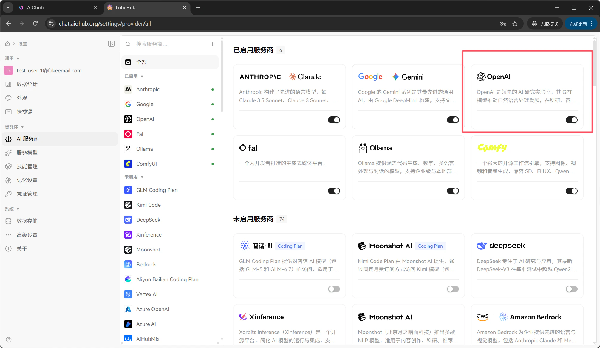This screenshot has height=348, width=600.
Task: Reload the page
Action: tap(35, 24)
